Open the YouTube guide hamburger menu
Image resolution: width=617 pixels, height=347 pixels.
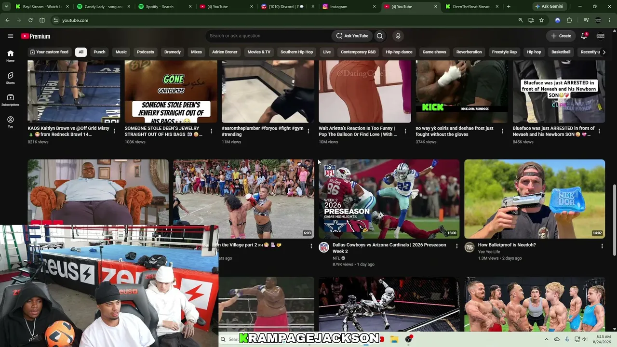pyautogui.click(x=10, y=36)
